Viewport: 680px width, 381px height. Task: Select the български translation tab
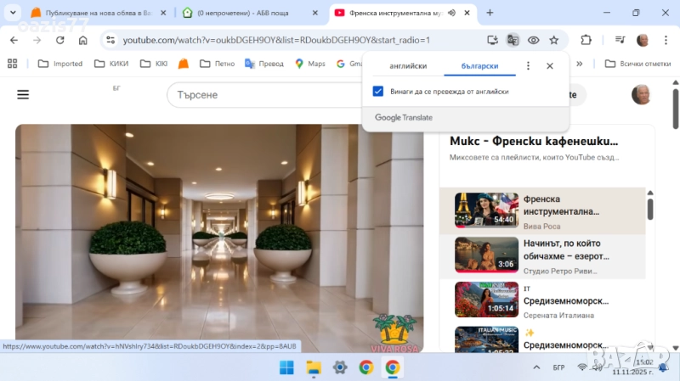[479, 65]
